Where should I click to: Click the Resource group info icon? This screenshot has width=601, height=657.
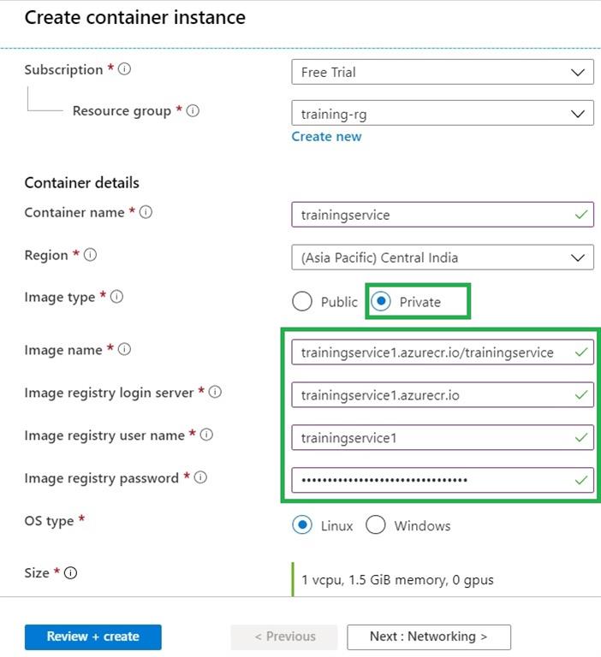[x=193, y=110]
